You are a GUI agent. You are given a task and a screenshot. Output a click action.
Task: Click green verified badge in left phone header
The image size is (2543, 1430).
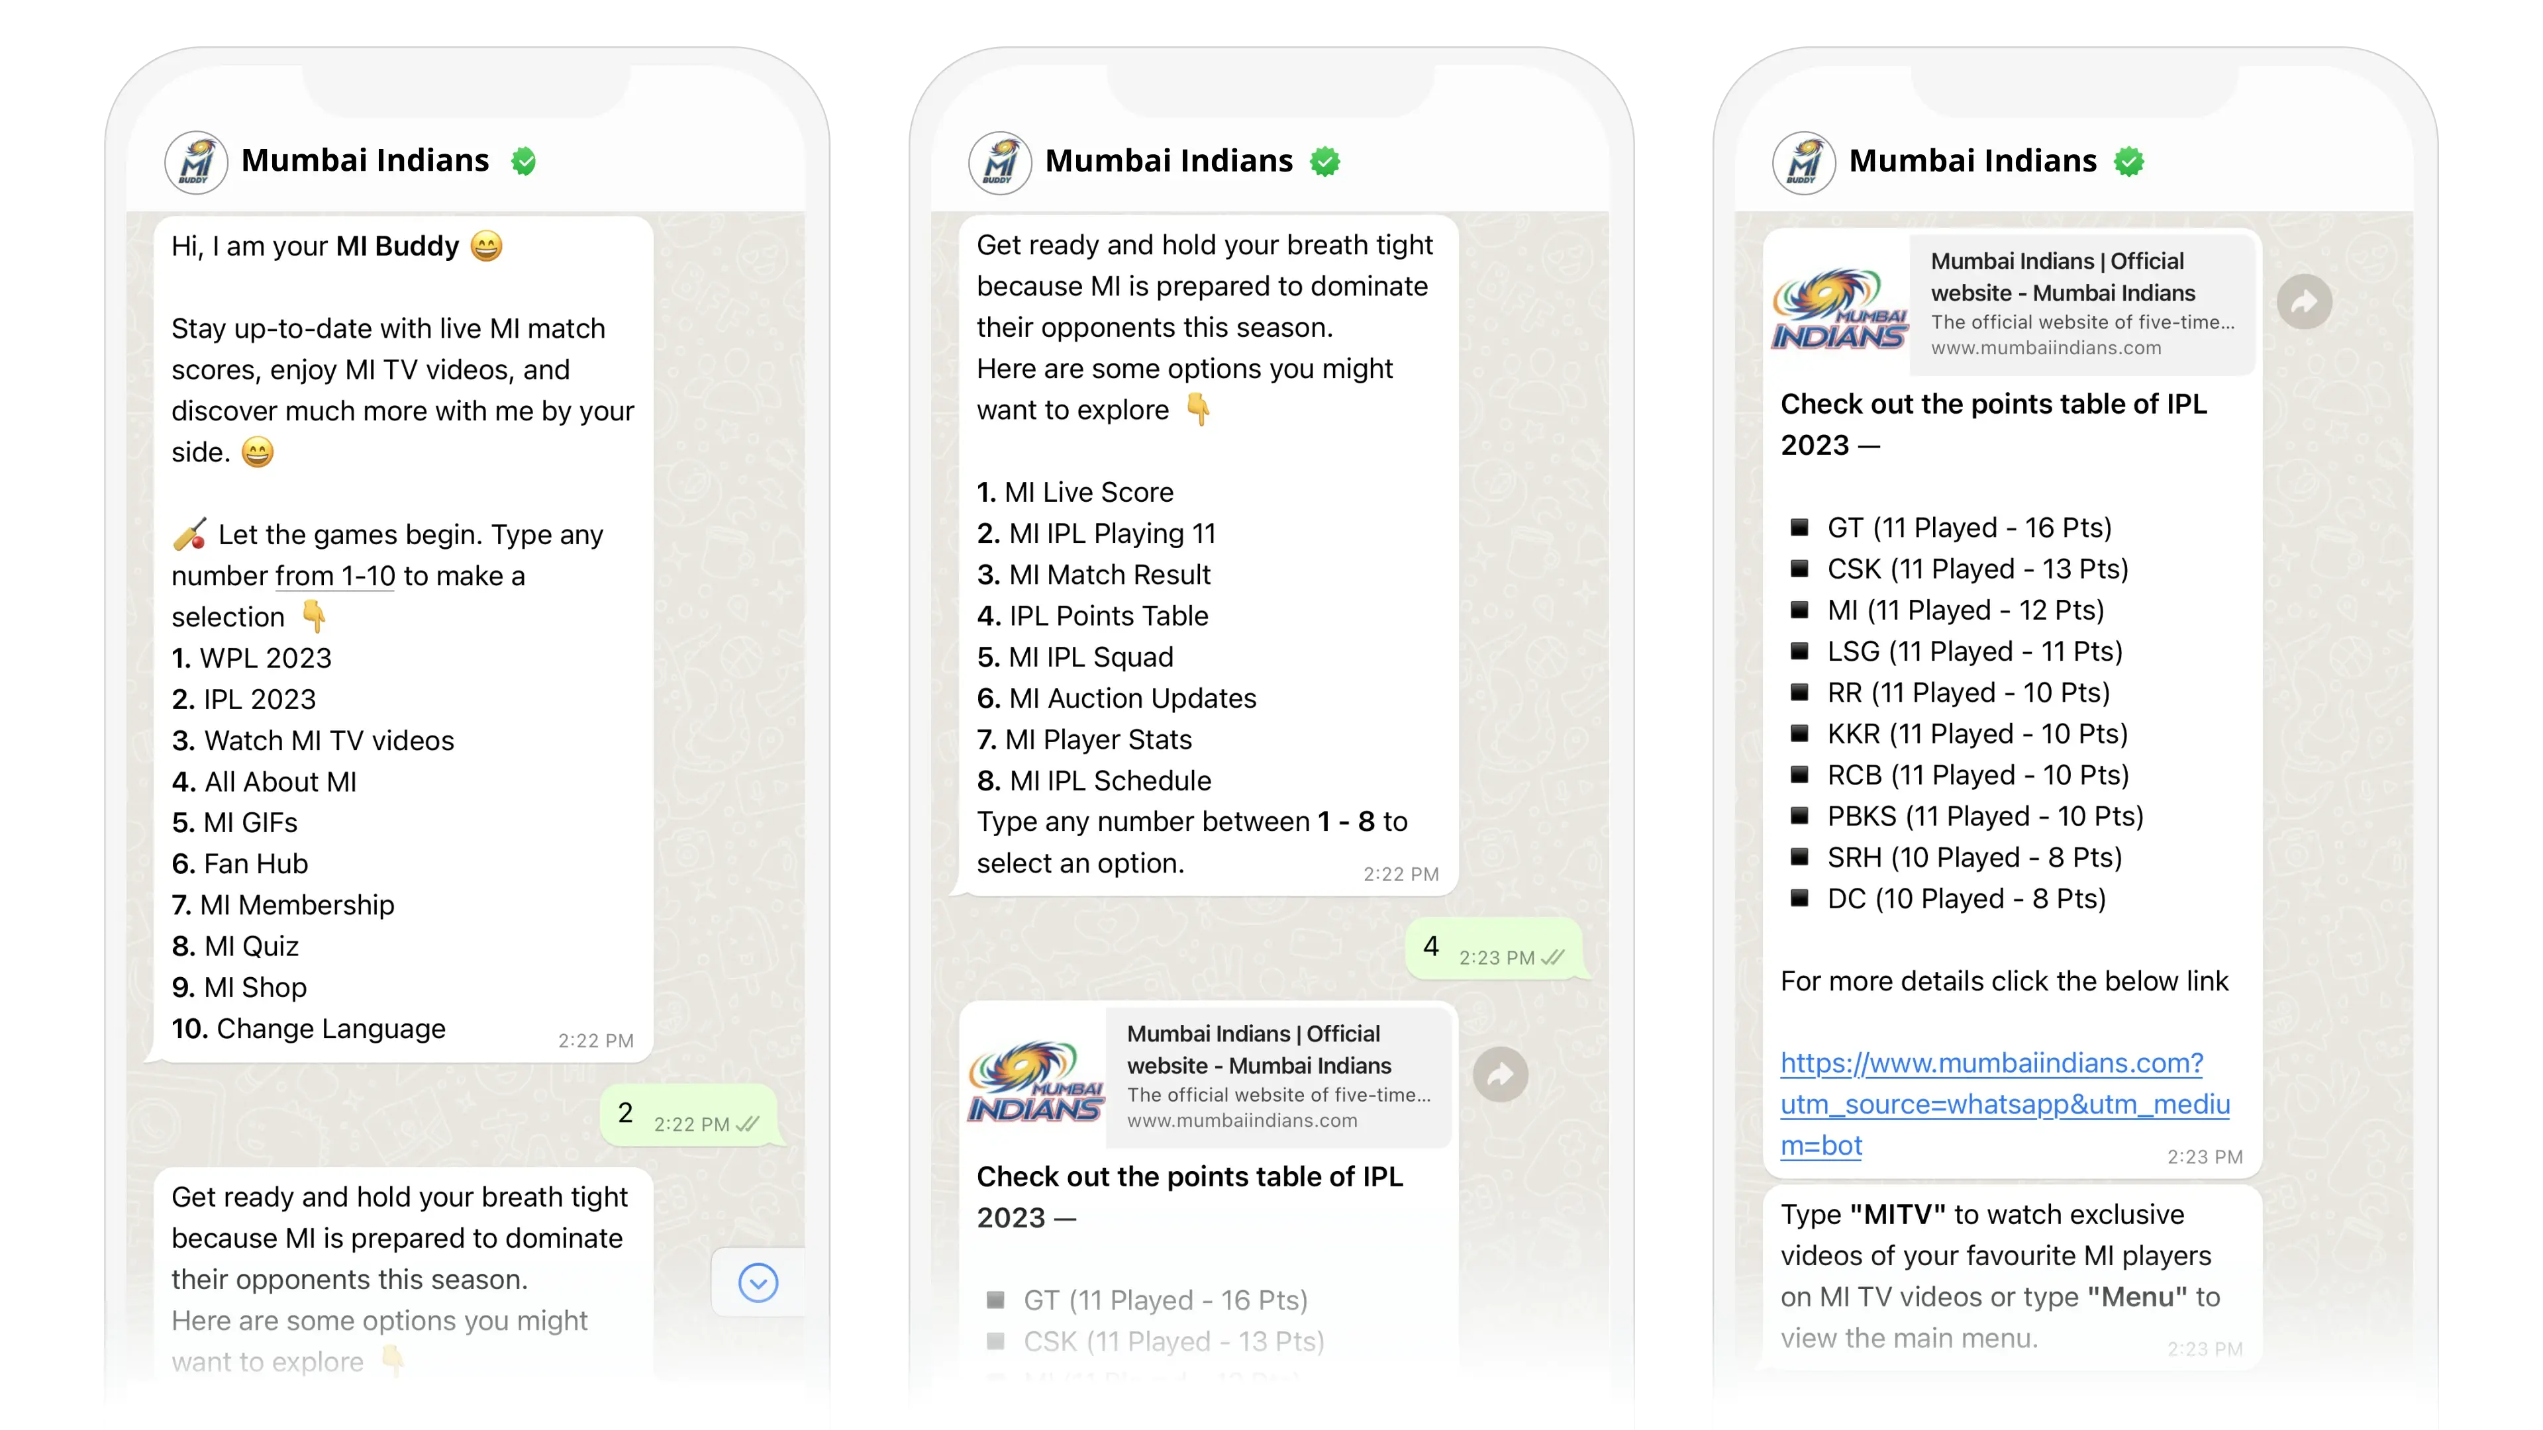coord(523,161)
